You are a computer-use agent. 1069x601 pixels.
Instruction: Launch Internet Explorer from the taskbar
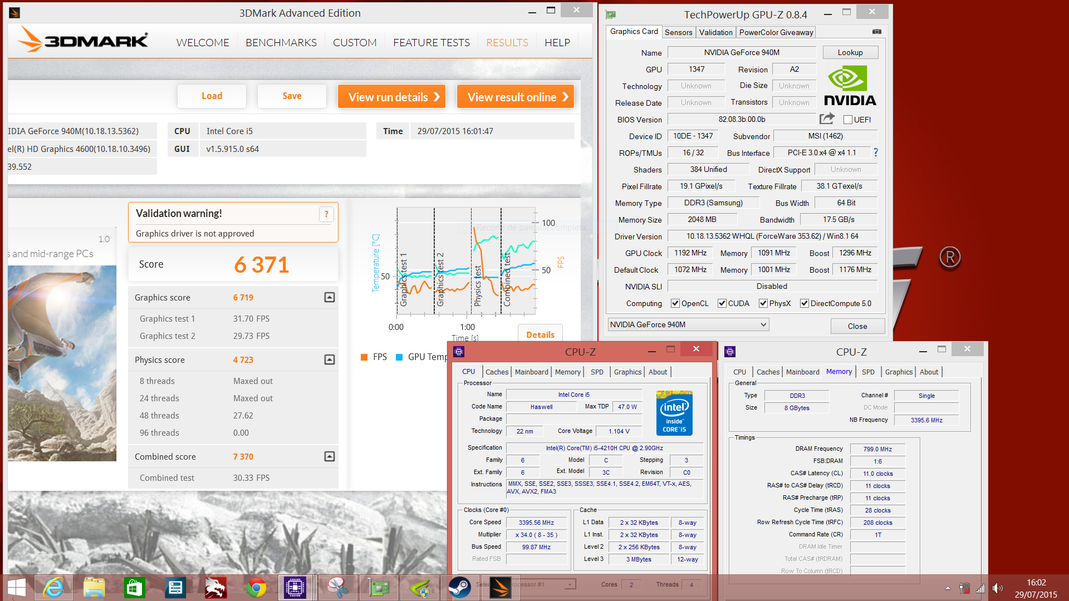coord(53,588)
